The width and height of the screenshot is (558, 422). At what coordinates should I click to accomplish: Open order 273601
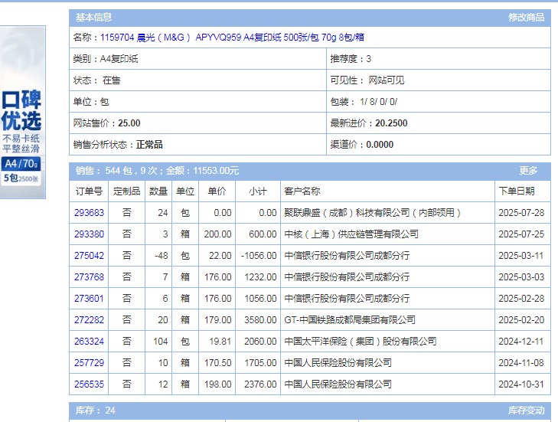click(89, 299)
